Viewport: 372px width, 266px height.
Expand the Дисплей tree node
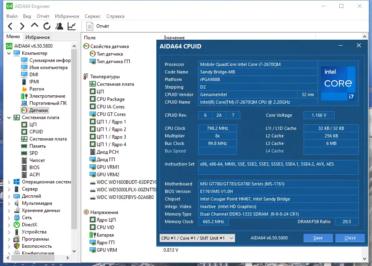tap(9, 196)
